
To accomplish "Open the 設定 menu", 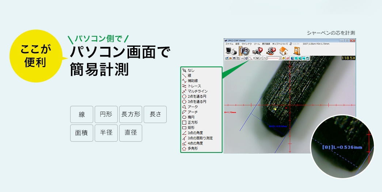I will [237, 43].
